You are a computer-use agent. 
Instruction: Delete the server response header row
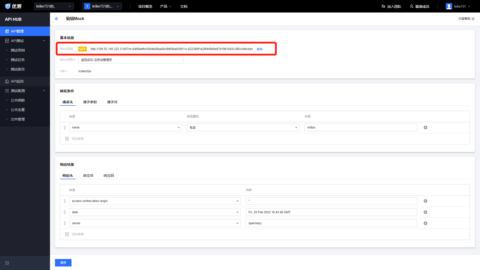425,223
